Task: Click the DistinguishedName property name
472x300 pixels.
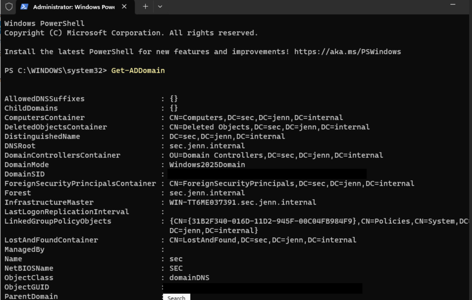Action: point(42,137)
